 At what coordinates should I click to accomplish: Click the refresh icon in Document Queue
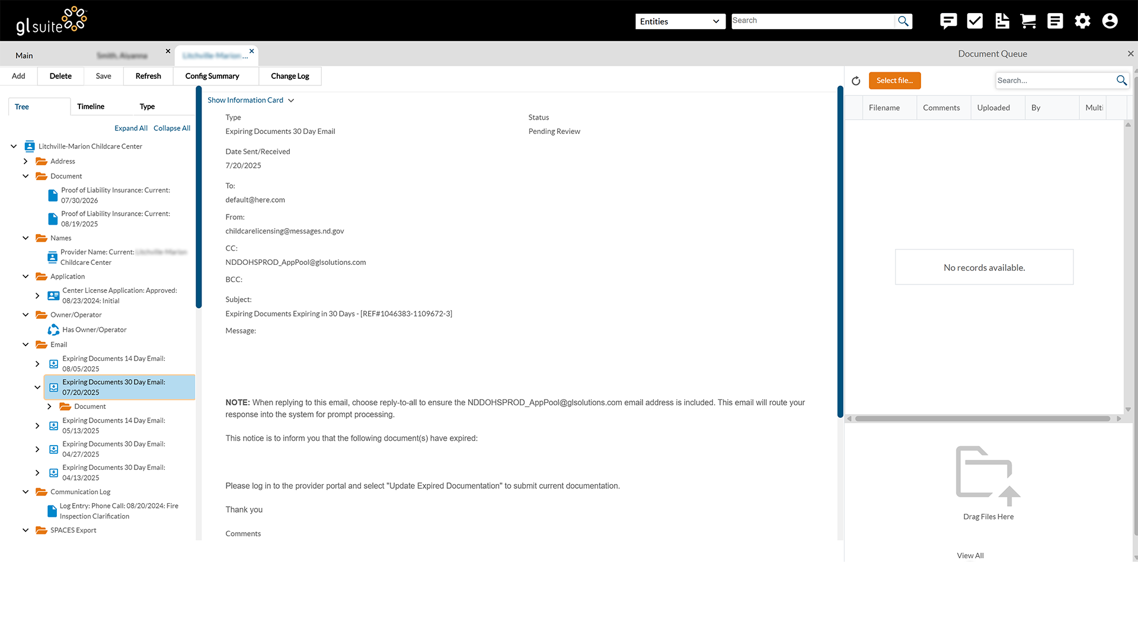[x=856, y=81]
